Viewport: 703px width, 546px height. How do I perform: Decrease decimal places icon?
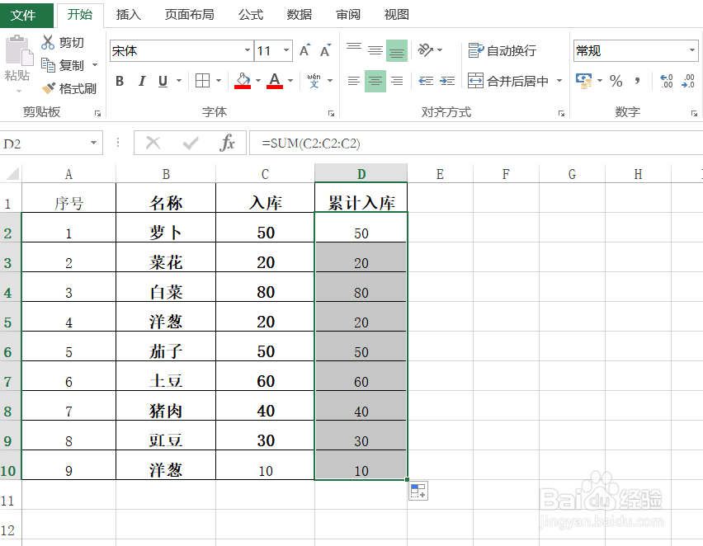click(688, 81)
